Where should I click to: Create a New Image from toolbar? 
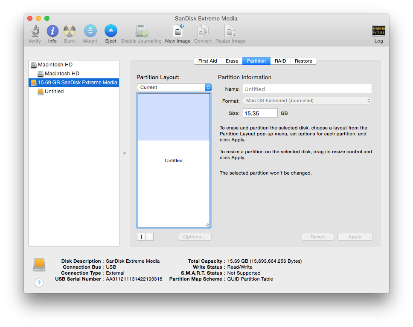click(x=178, y=31)
